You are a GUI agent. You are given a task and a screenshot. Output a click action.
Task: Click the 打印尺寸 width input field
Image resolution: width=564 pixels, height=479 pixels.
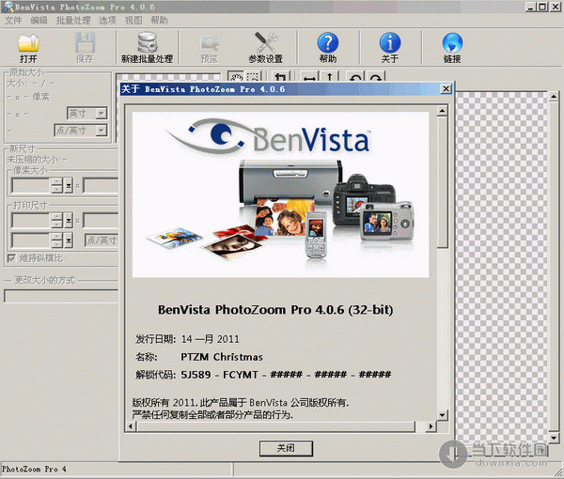click(31, 221)
